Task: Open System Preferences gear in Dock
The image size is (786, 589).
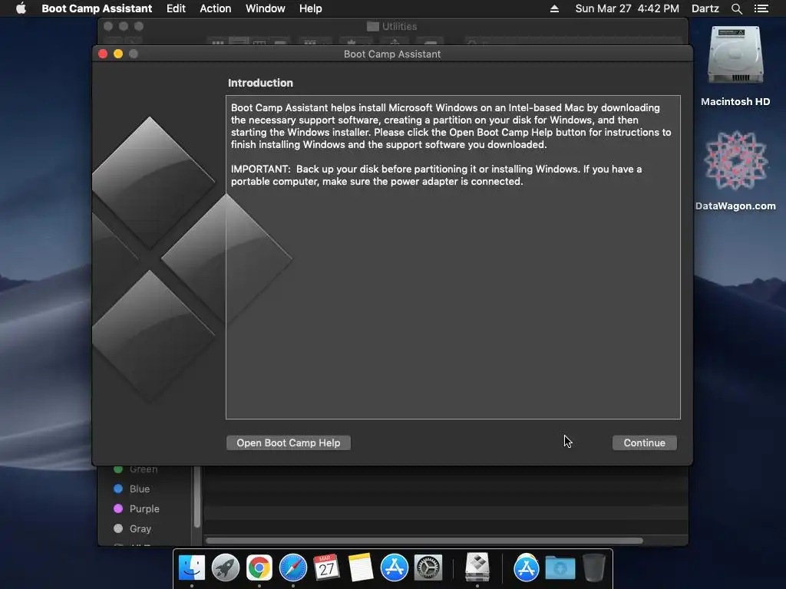Action: tap(428, 568)
